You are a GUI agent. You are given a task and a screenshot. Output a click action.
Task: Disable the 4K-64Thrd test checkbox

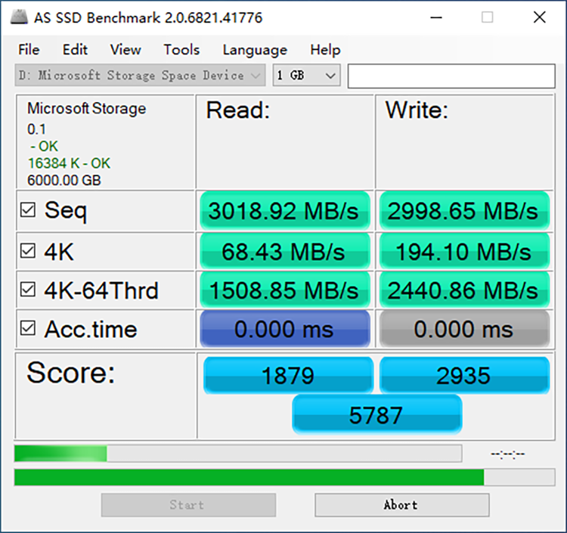28,290
